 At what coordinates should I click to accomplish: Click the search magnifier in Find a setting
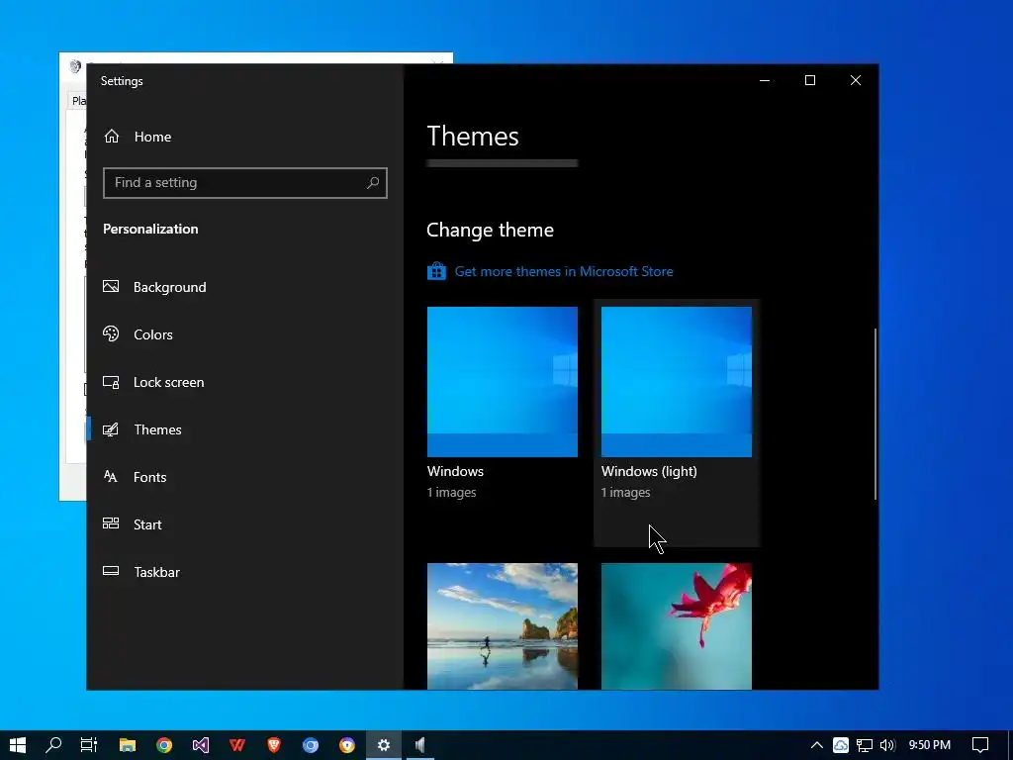pos(373,183)
